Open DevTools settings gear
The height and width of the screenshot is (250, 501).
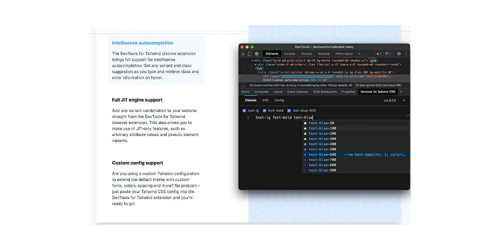399,54
